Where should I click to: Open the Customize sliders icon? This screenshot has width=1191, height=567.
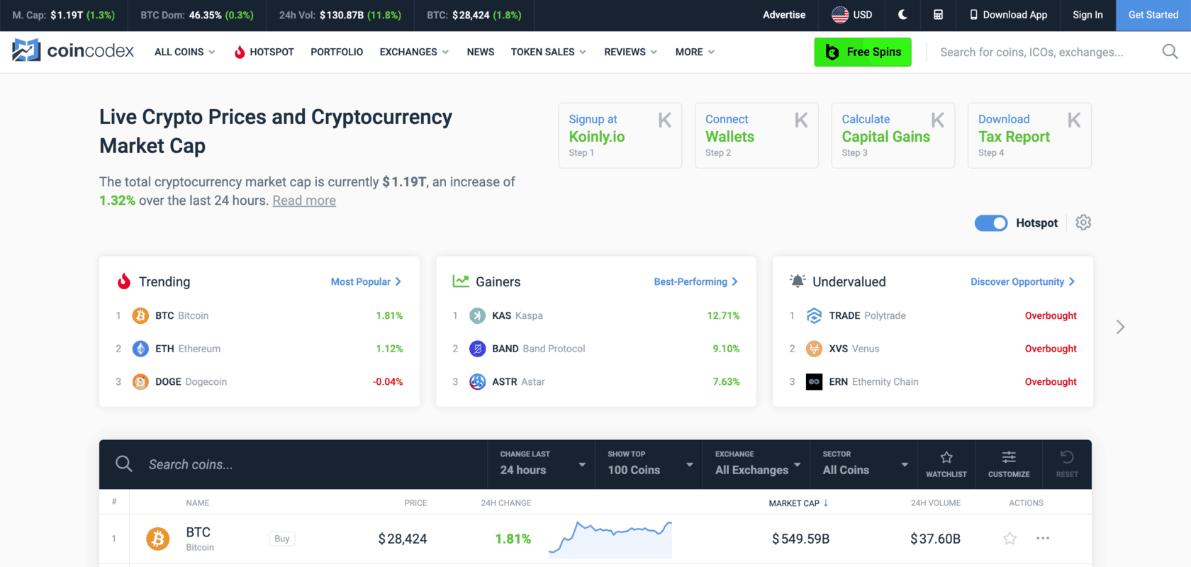click(1009, 464)
